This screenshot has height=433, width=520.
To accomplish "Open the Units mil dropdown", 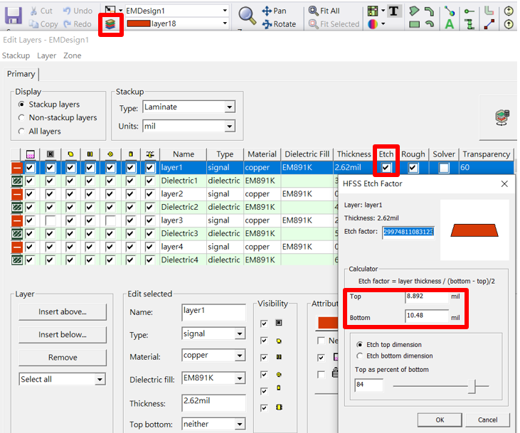I will point(230,127).
